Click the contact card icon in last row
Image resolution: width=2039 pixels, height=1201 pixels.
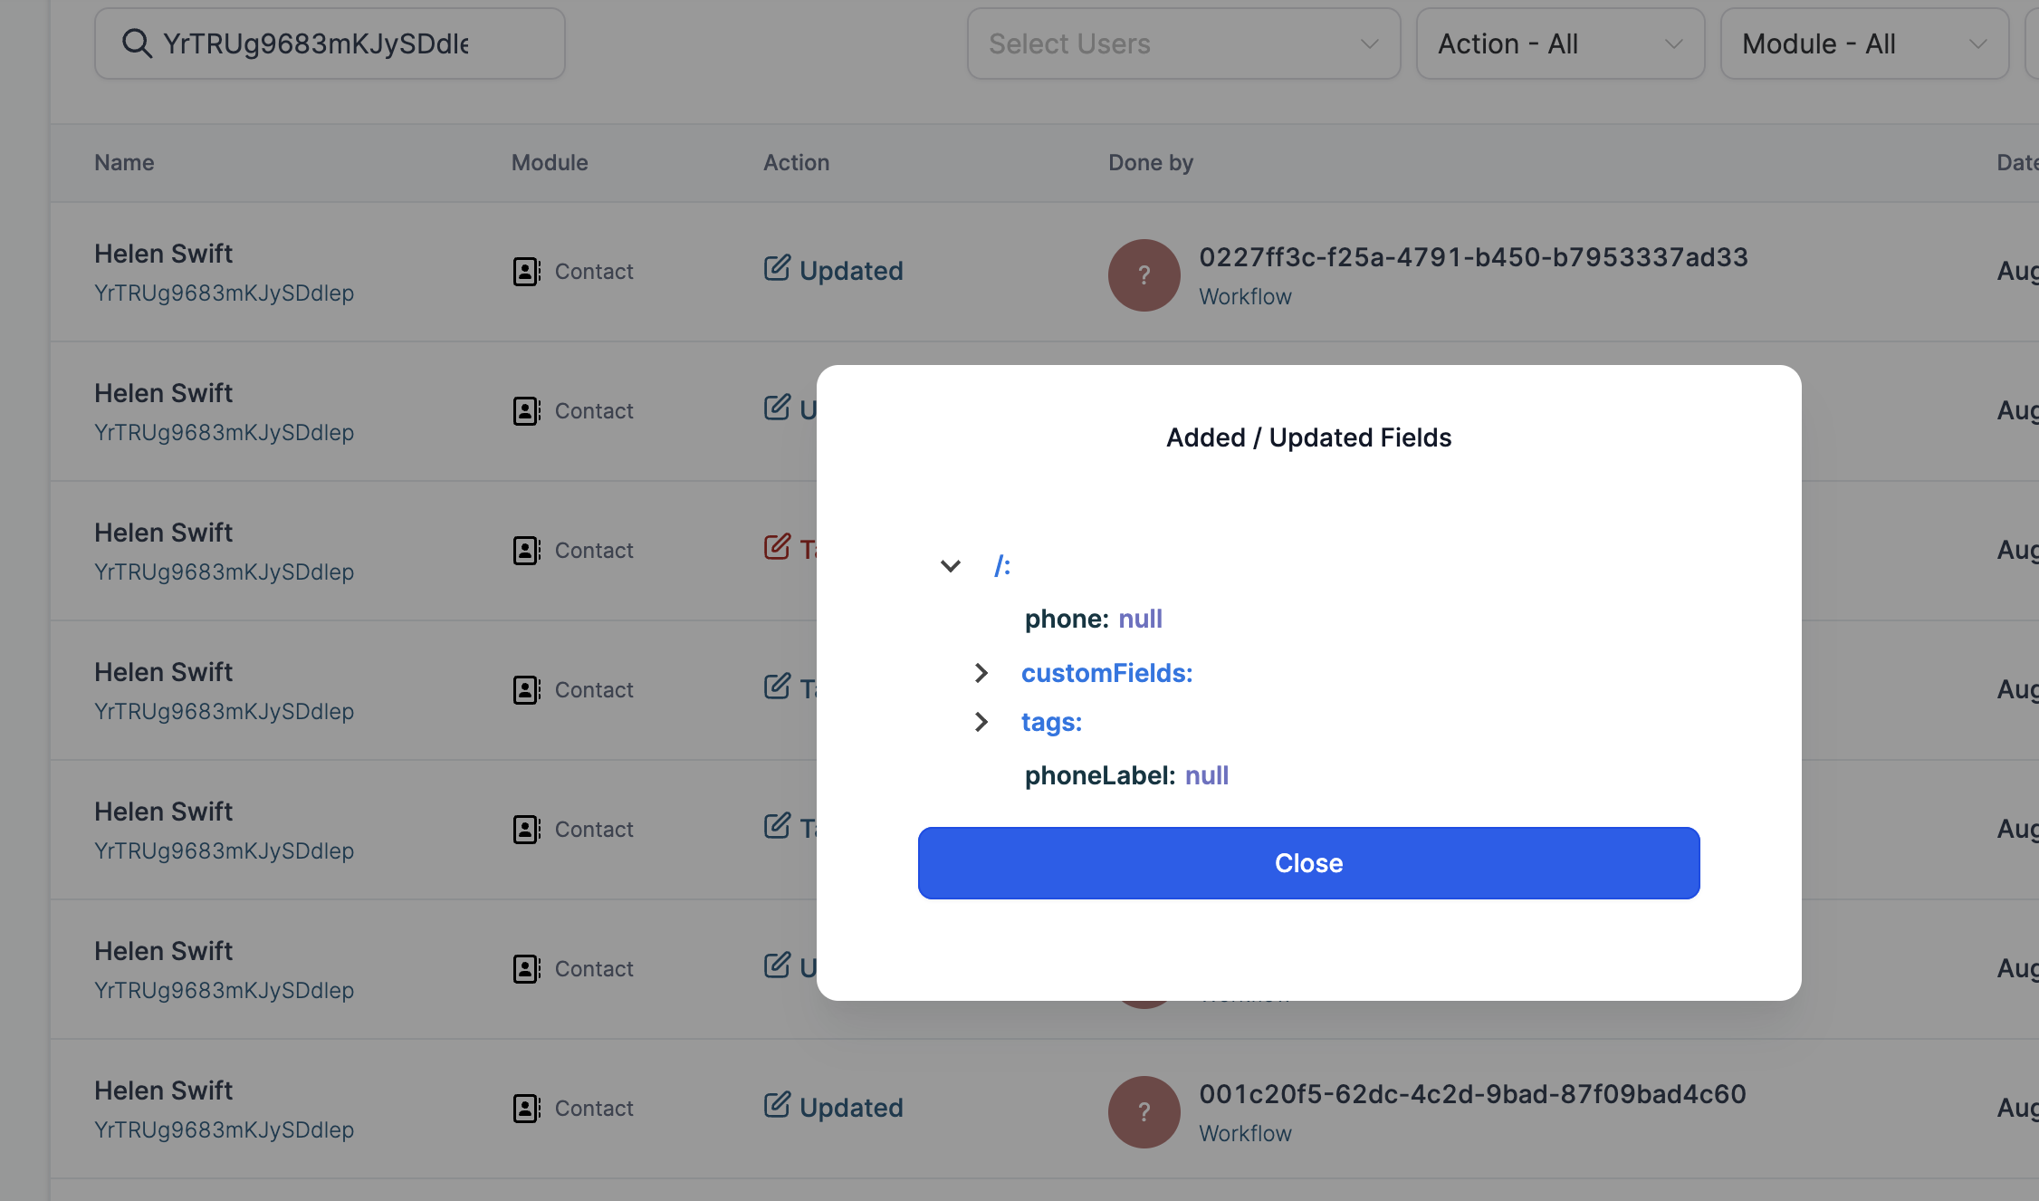[527, 1109]
